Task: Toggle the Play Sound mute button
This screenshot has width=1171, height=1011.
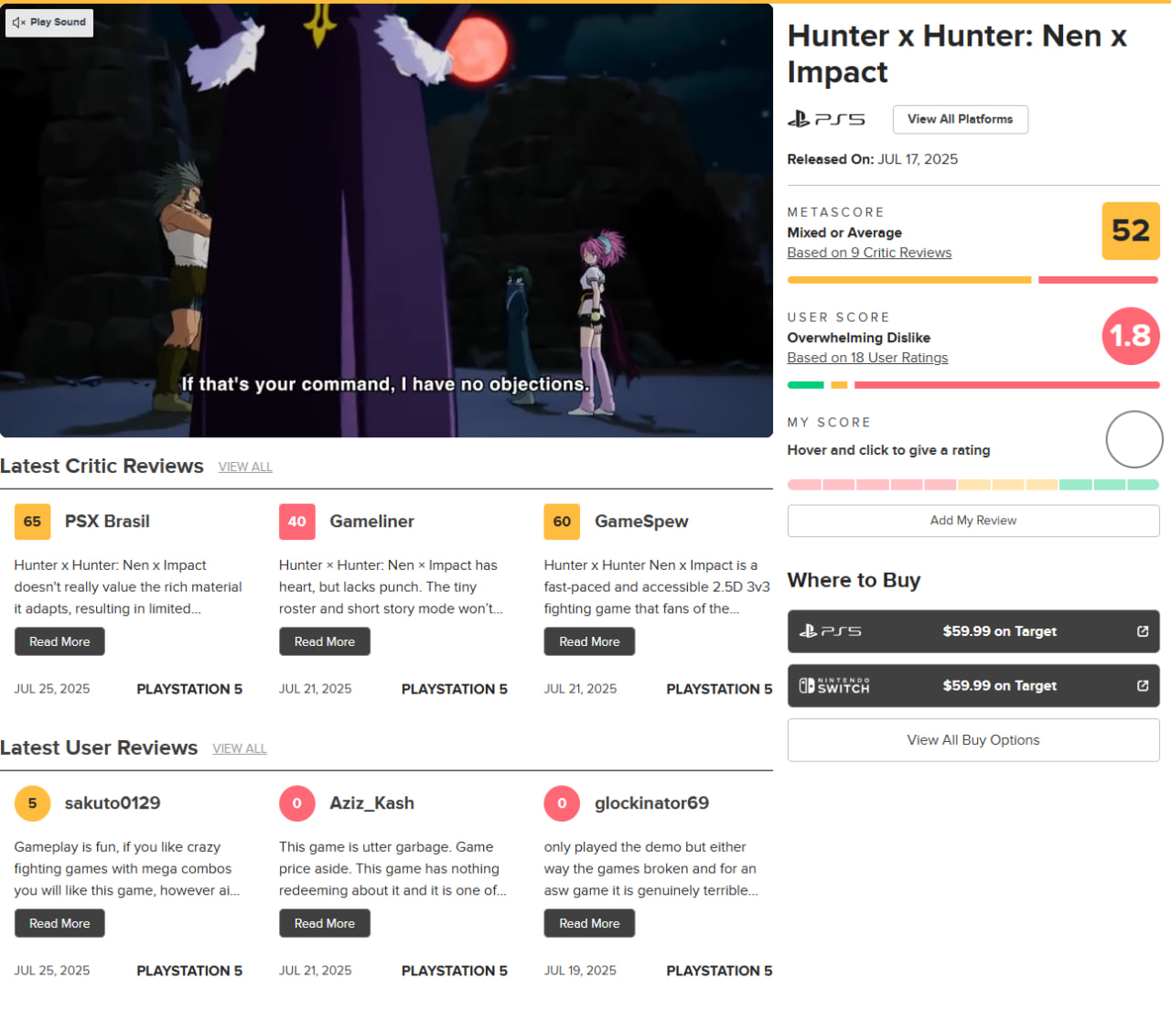Action: (49, 23)
